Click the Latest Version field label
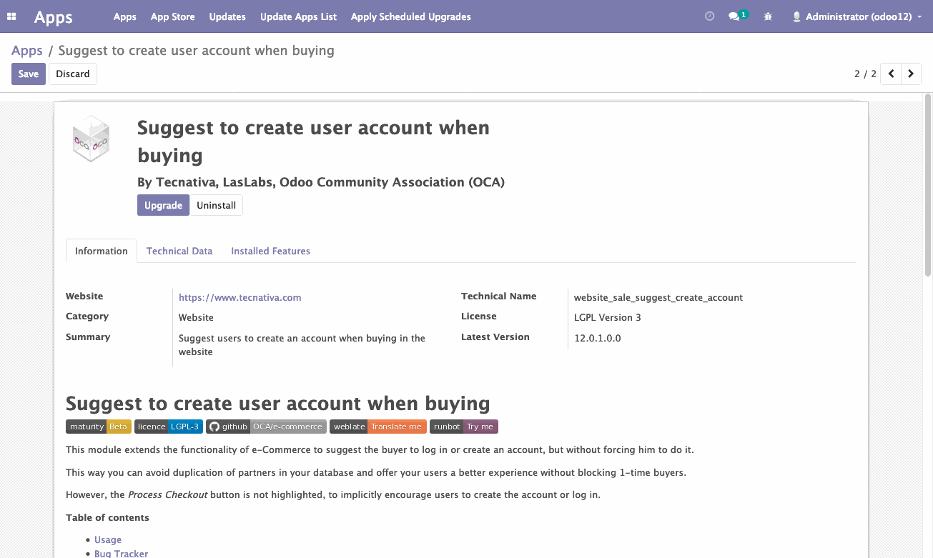Image resolution: width=933 pixels, height=558 pixels. 495,337
